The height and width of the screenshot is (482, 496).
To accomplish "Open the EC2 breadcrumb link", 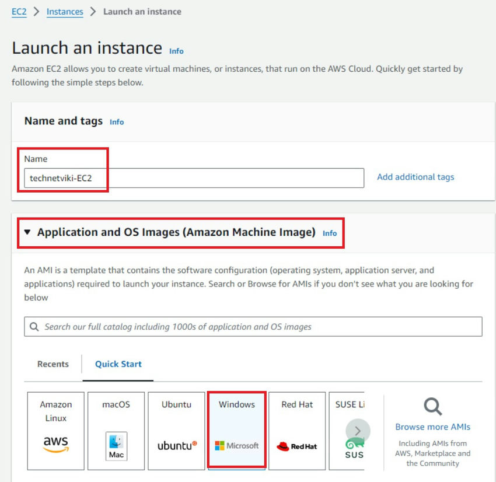I will coord(19,11).
